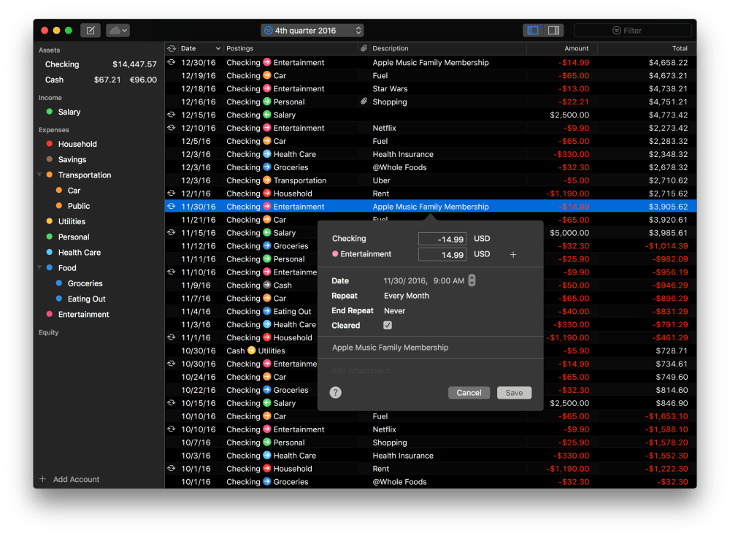Screen dimensions: 730x536
Task: Toggle the Cleared checkbox
Action: [388, 326]
